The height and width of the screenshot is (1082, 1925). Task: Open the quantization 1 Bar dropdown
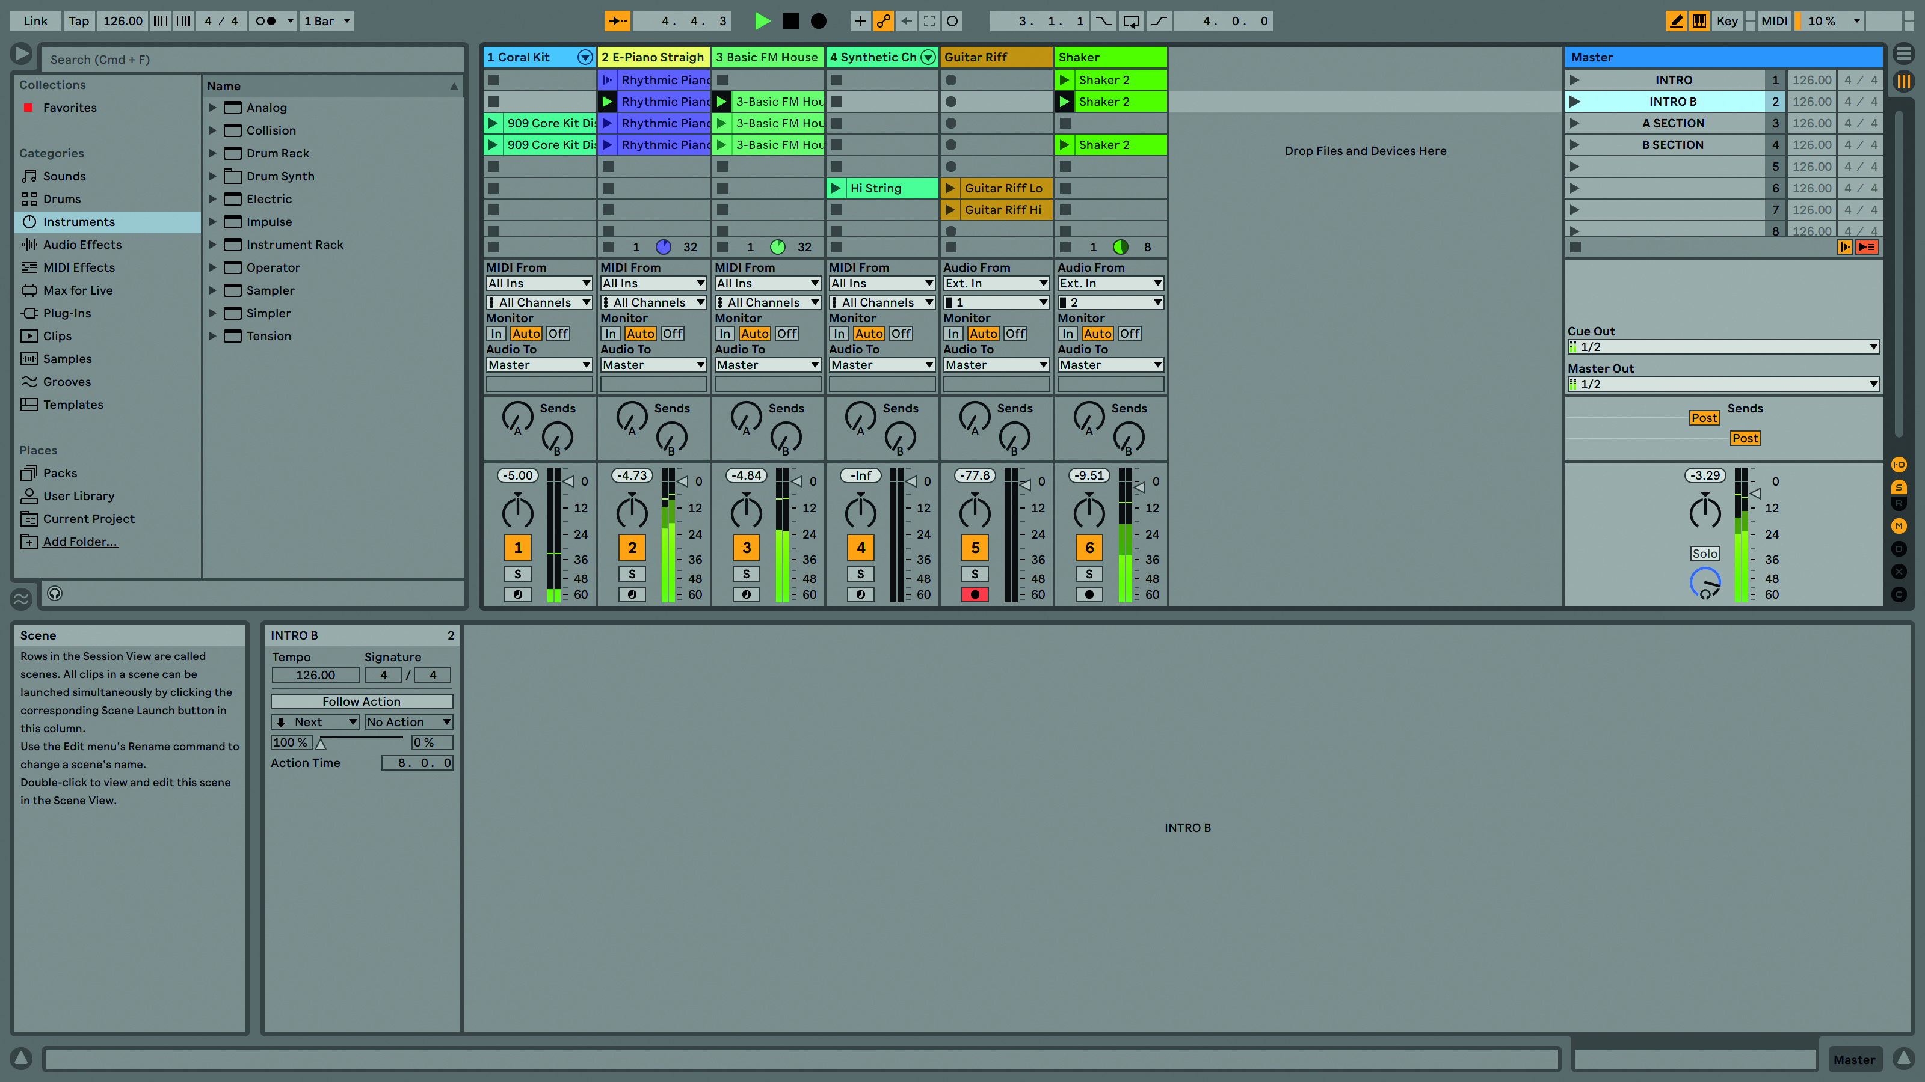click(x=327, y=21)
